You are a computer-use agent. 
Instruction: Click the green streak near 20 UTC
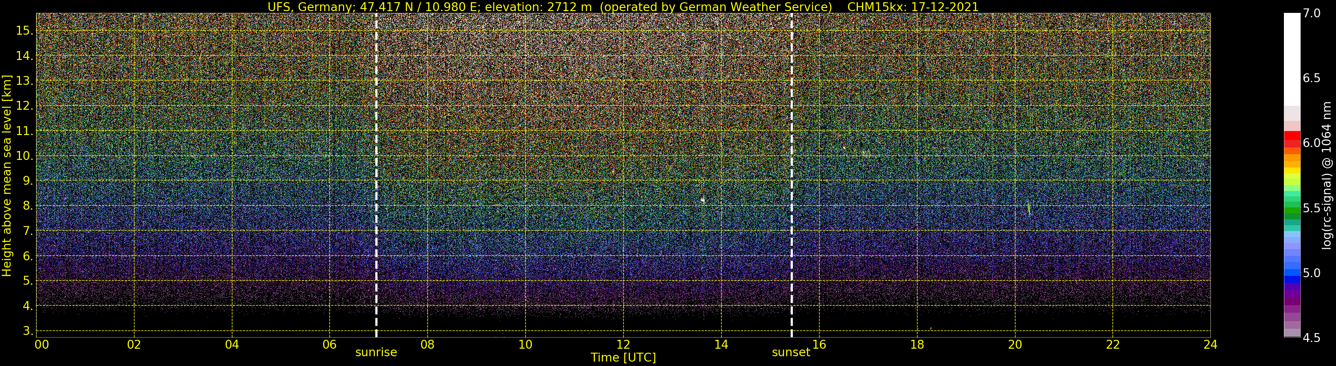tap(1029, 209)
